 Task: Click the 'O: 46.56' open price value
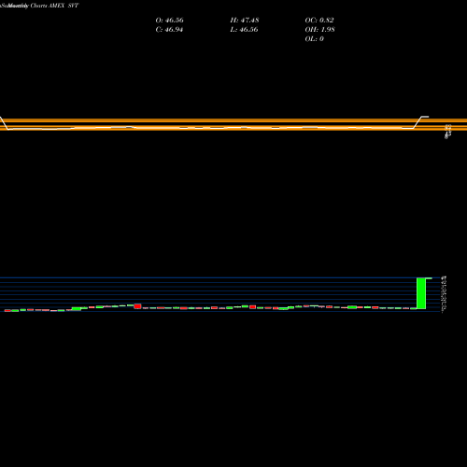(169, 21)
